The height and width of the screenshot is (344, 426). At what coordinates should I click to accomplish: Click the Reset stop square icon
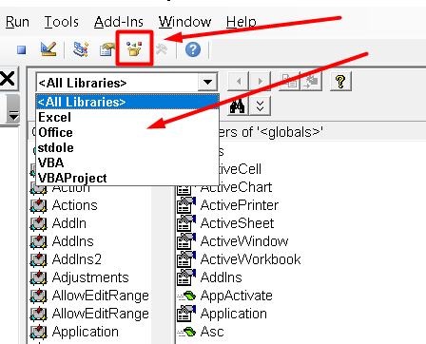click(x=22, y=49)
